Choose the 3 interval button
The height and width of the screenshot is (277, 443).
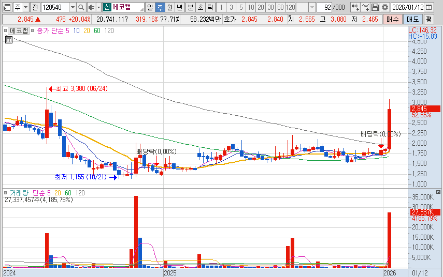coord(231,7)
